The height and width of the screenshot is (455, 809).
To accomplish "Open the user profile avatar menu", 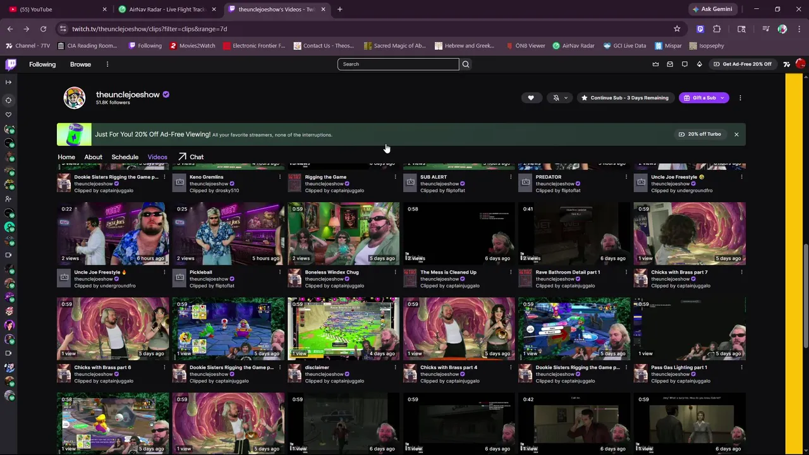I will [800, 64].
